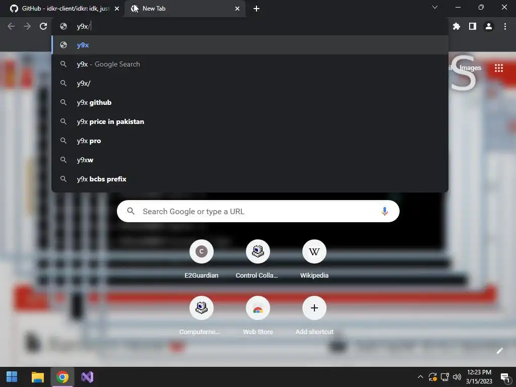Add a new shortcut tile
The height and width of the screenshot is (387, 516).
click(x=314, y=316)
